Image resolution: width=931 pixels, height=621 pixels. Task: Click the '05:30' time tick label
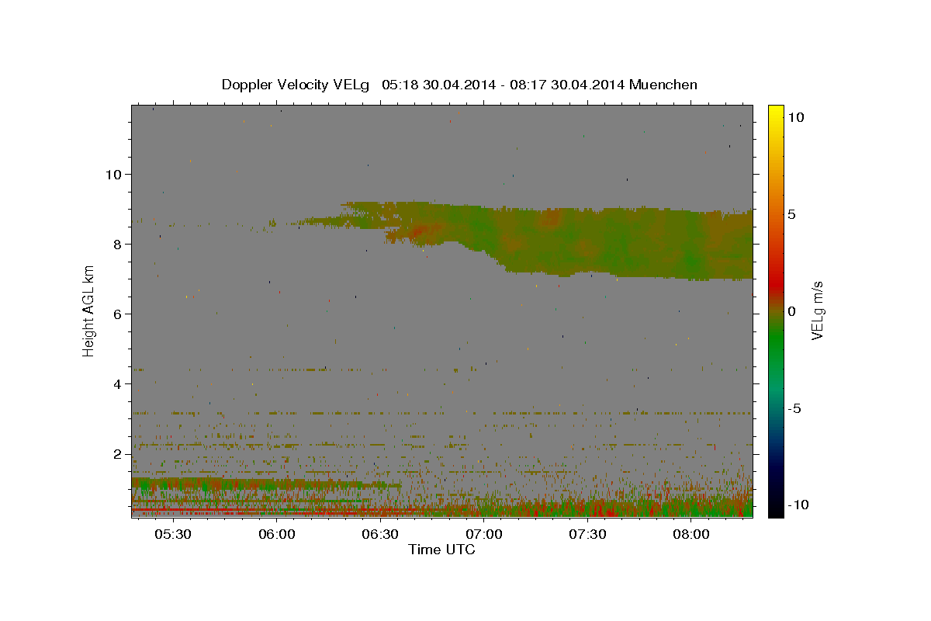pyautogui.click(x=173, y=535)
